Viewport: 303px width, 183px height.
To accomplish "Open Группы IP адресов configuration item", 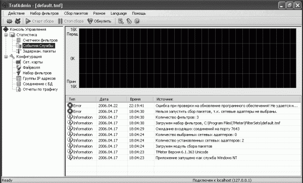I will pyautogui.click(x=39, y=78).
